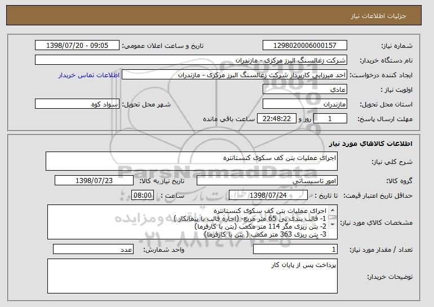Click the scroll down arrow in specifications box
The height and width of the screenshot is (307, 434).
[x=333, y=224]
